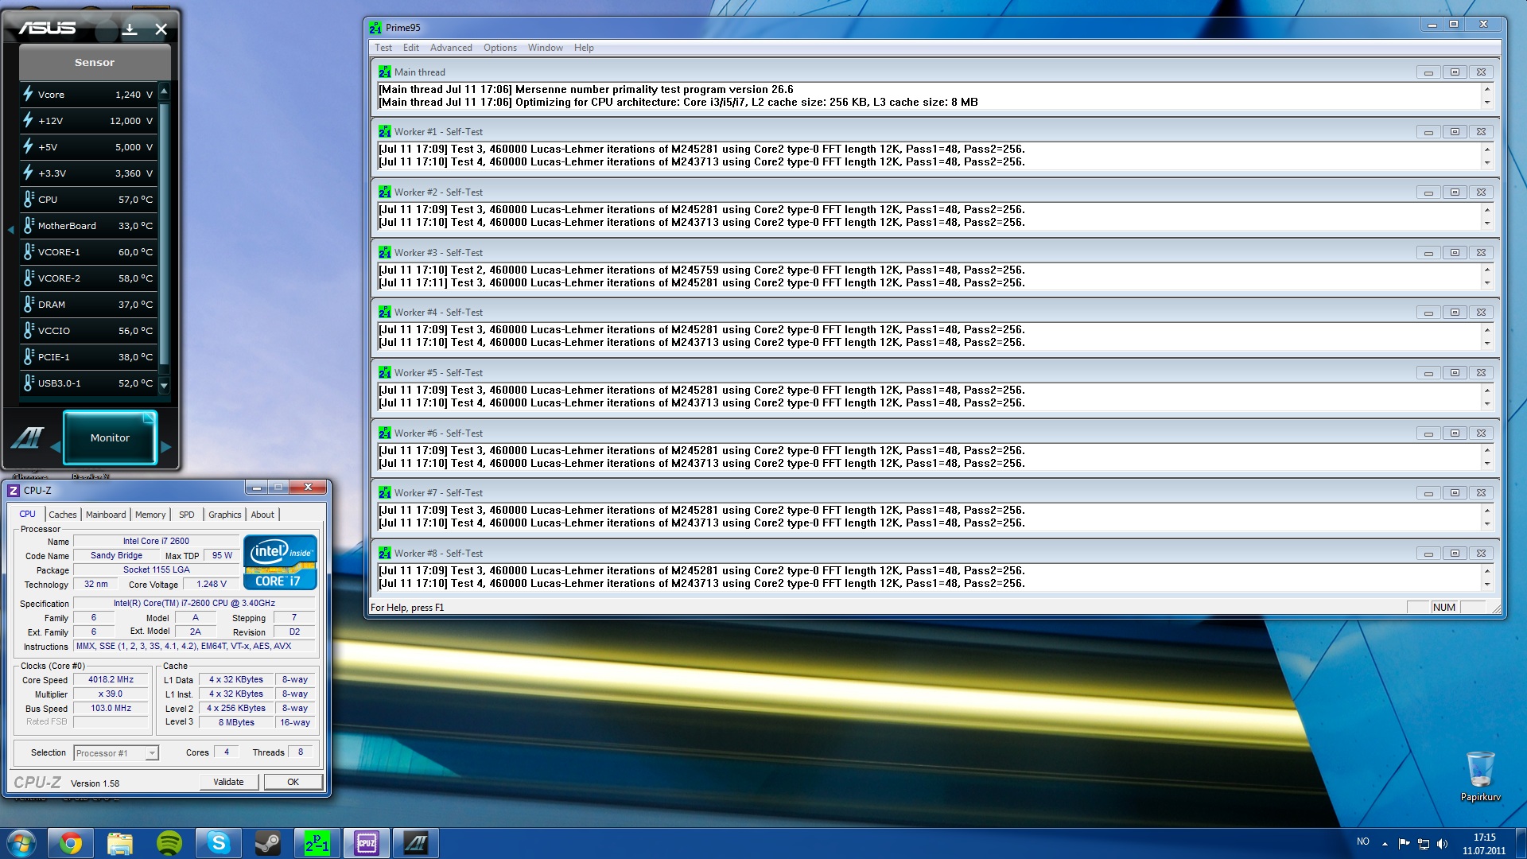The image size is (1527, 859).
Task: Click the USB3.0-1 thermometer icon
Action: pyautogui.click(x=29, y=383)
